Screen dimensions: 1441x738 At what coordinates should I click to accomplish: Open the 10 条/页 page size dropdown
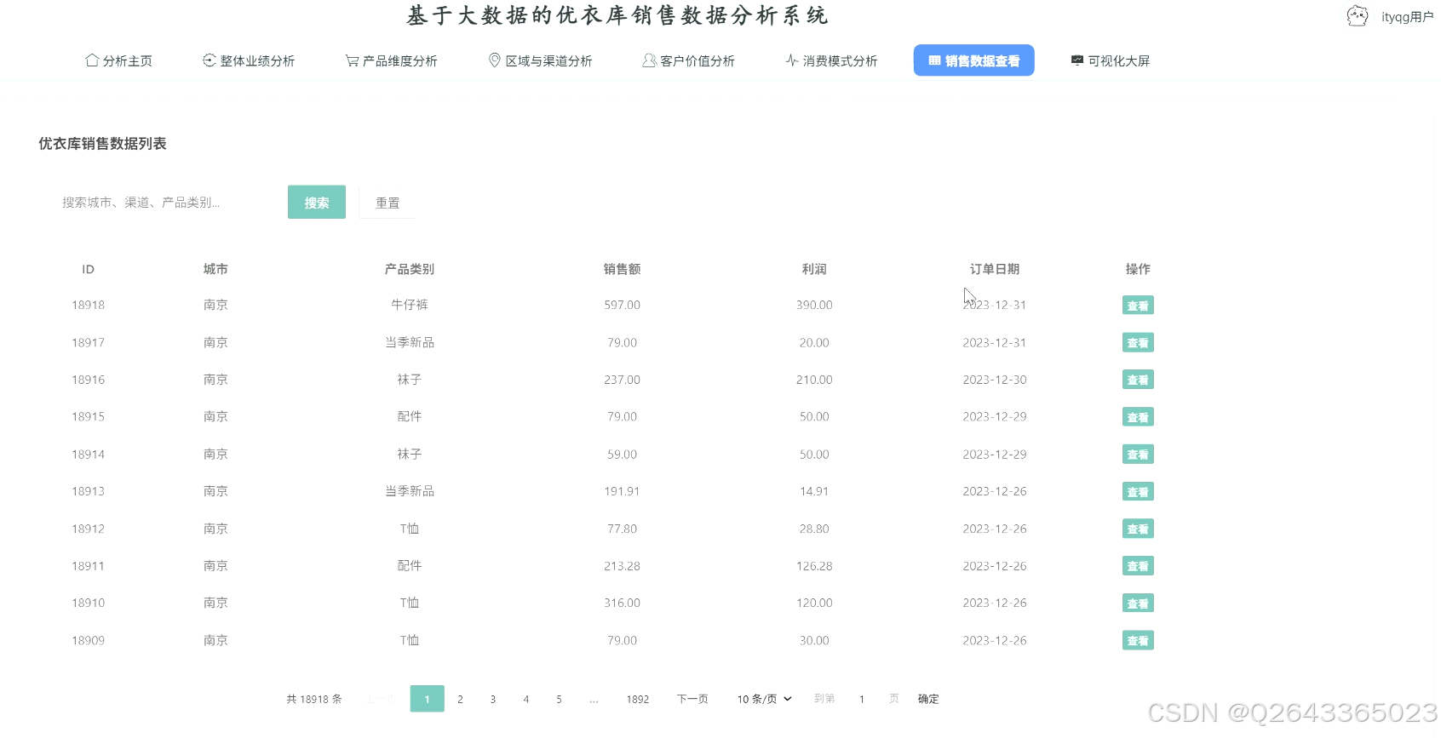pos(764,699)
